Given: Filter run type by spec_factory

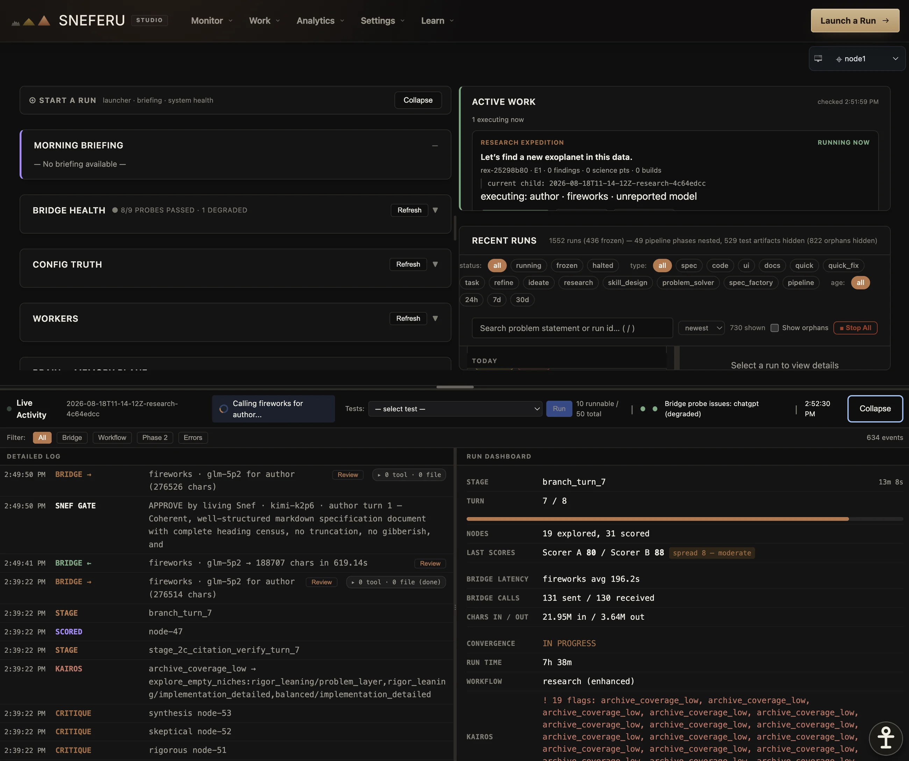Looking at the screenshot, I should click(x=751, y=283).
